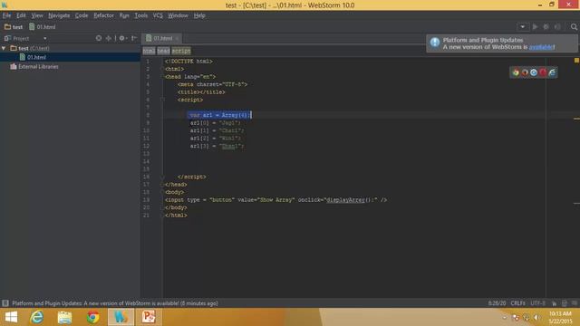
Task: Click the volume icon in system tray
Action: point(536,318)
